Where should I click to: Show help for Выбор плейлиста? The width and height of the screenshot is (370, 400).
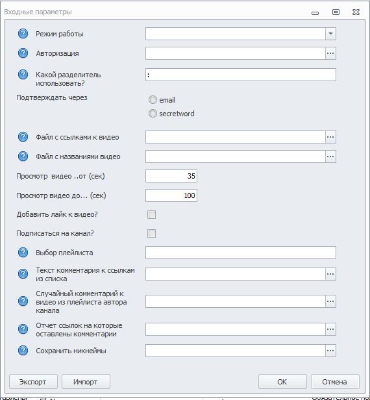point(23,253)
